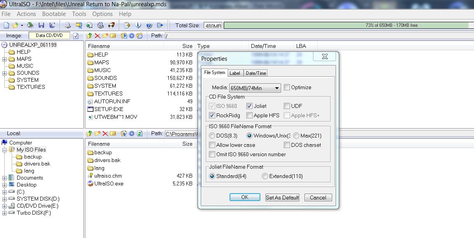Expand the (C:) drive node
Viewport: 474px width, 238px height.
pyautogui.click(x=4, y=192)
